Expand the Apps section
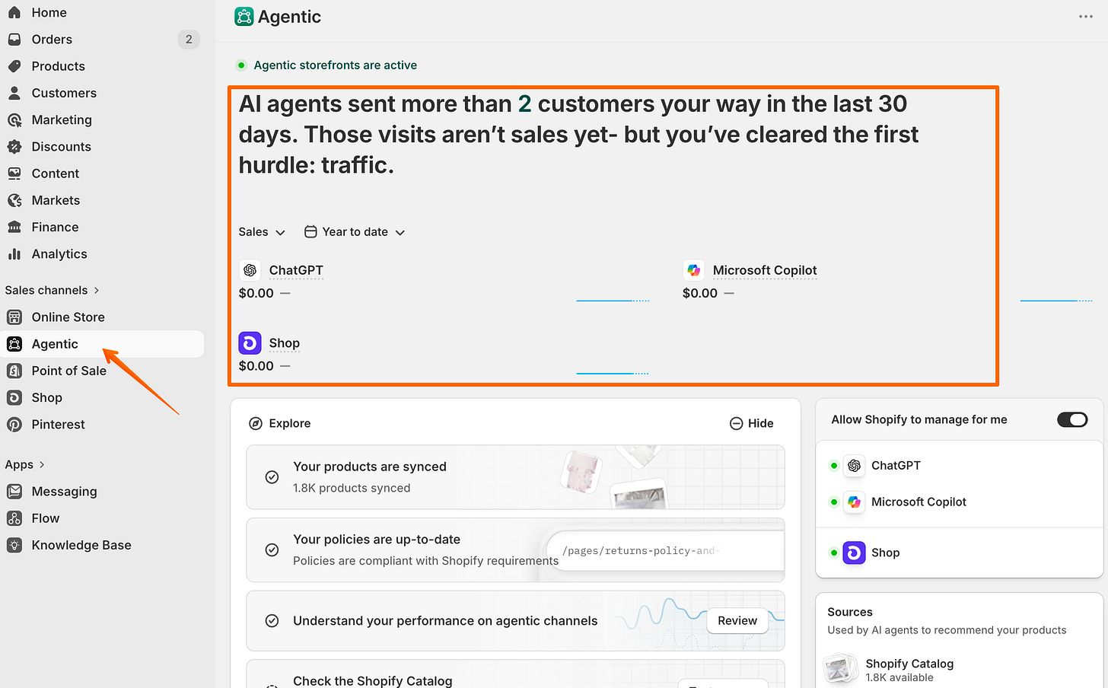1108x688 pixels. [24, 464]
